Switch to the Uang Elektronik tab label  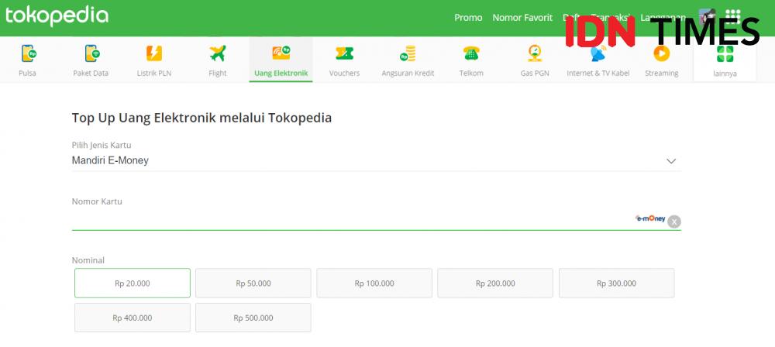[x=281, y=73]
